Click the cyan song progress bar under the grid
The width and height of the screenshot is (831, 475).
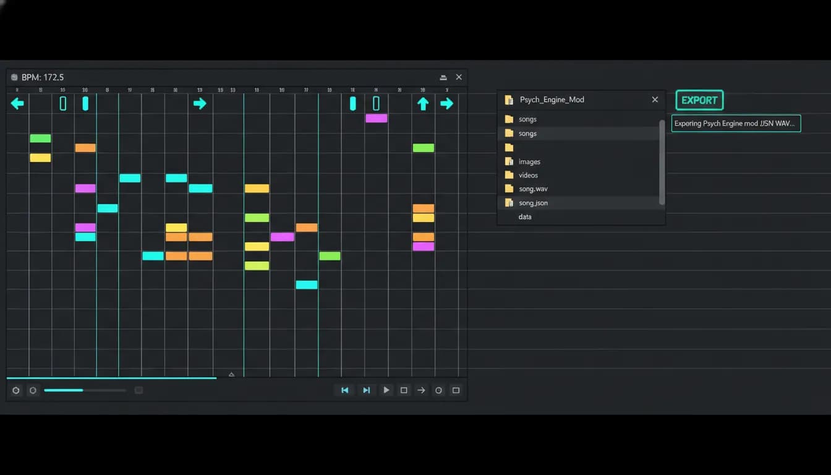click(x=111, y=377)
